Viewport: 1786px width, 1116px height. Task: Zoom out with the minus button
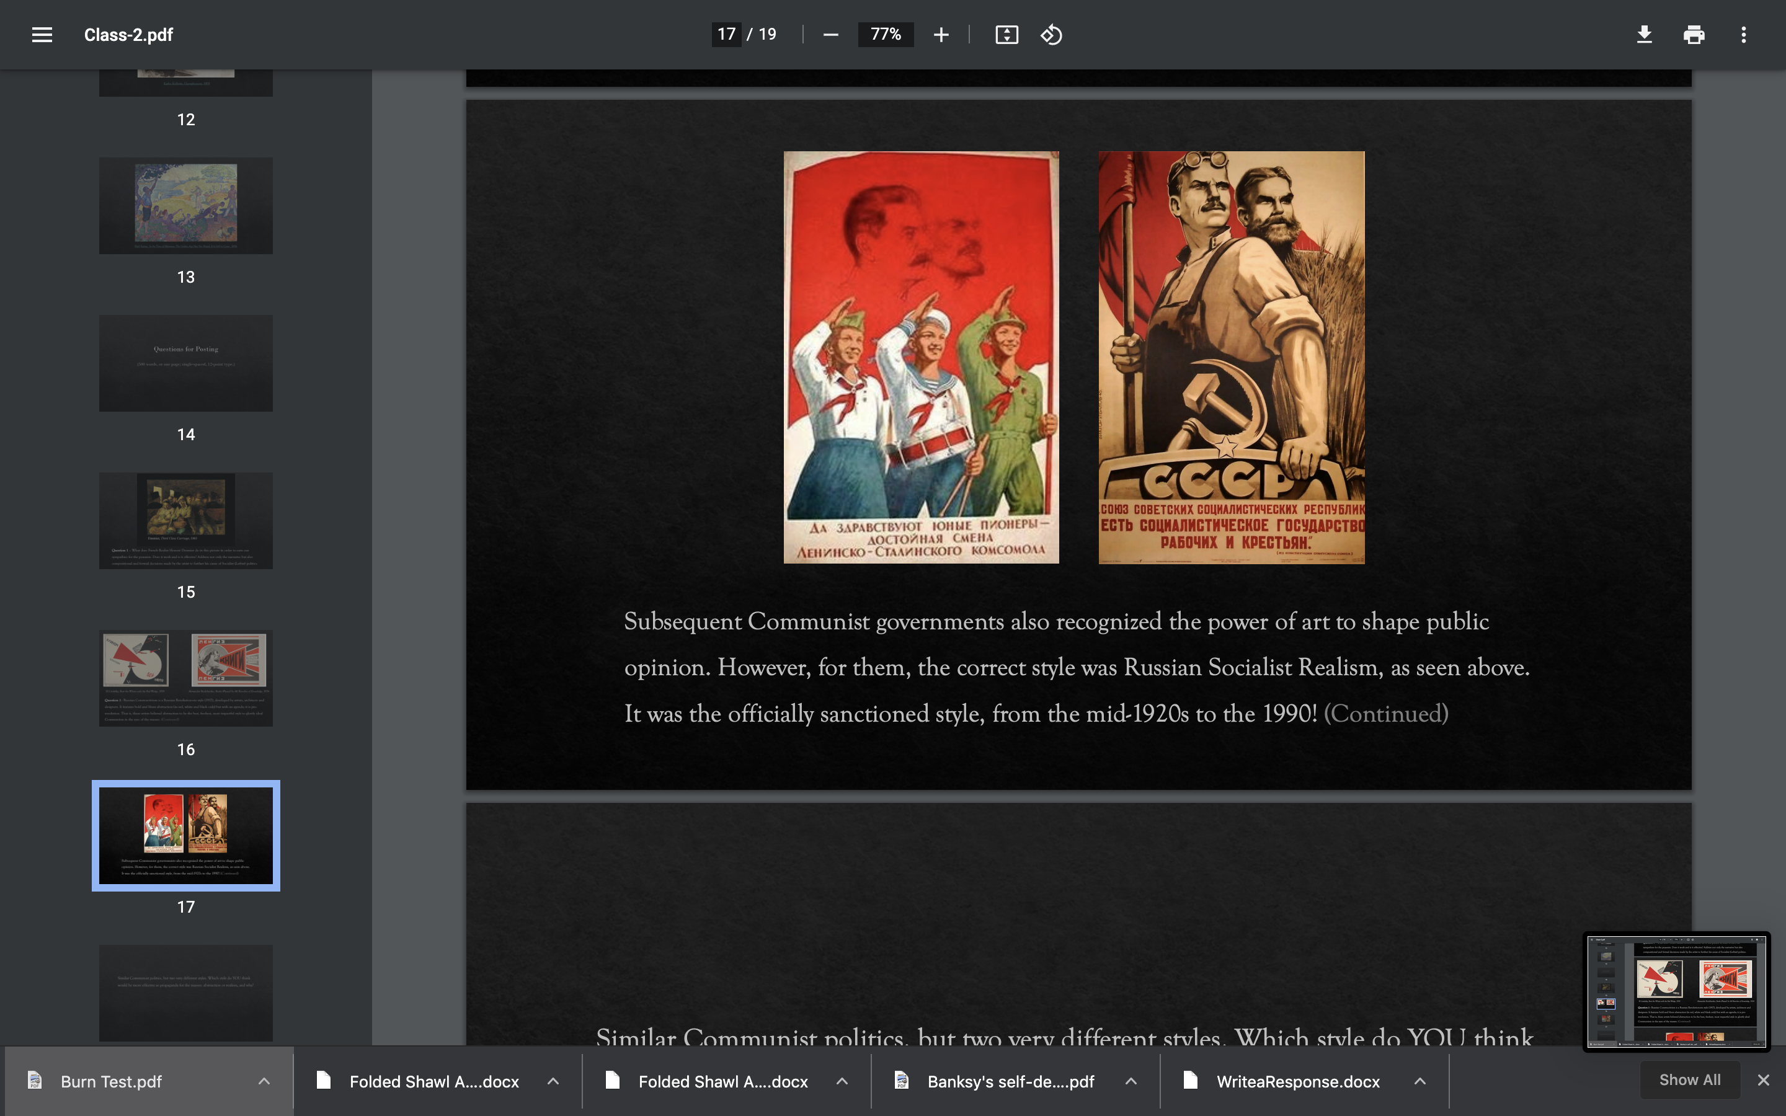[830, 35]
